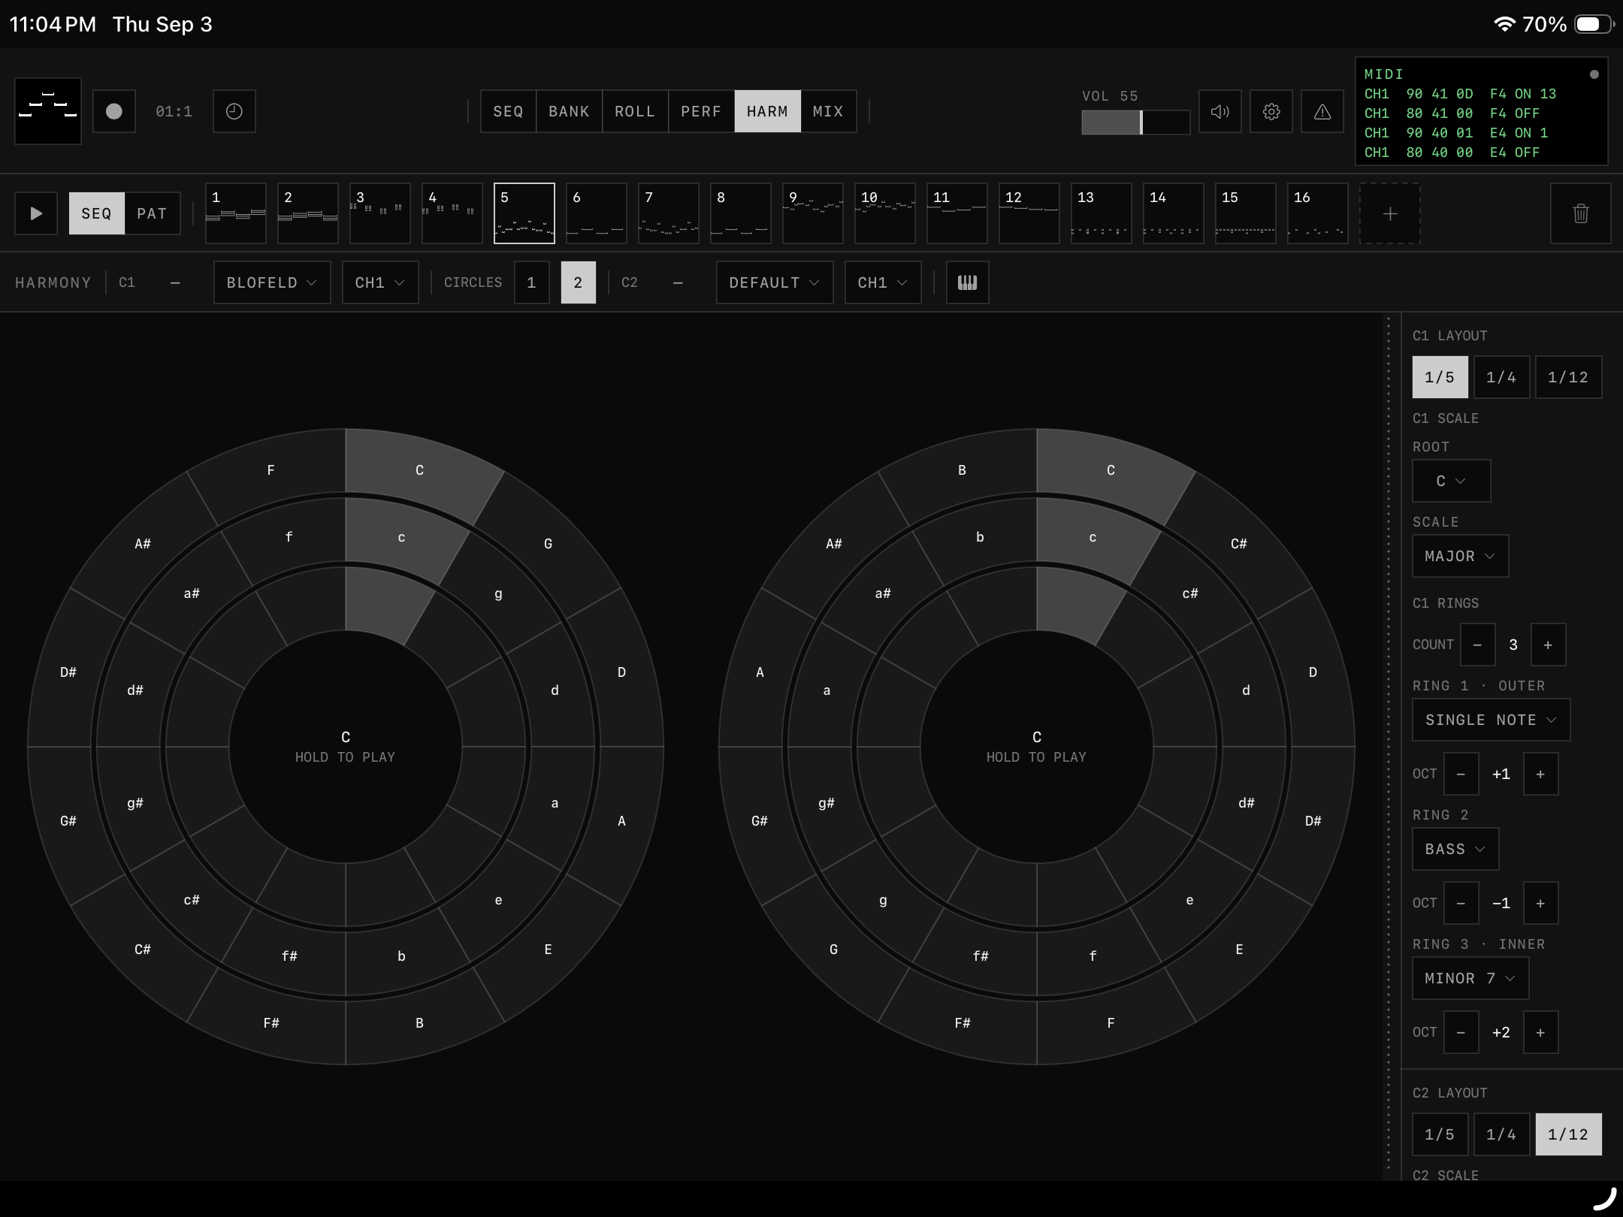Click the trash delete icon
1623x1217 pixels.
pyautogui.click(x=1581, y=213)
